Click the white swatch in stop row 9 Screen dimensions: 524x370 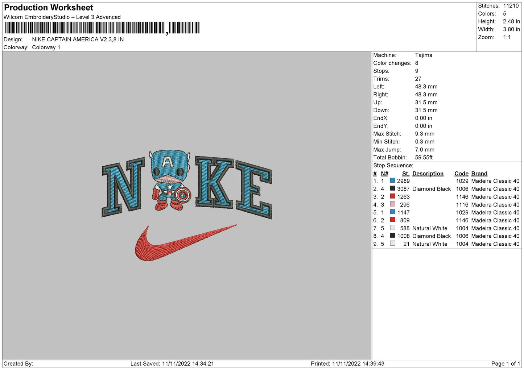(392, 244)
